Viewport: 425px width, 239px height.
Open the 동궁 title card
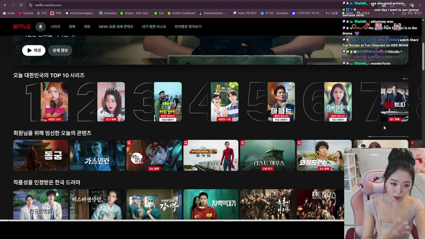[41, 155]
